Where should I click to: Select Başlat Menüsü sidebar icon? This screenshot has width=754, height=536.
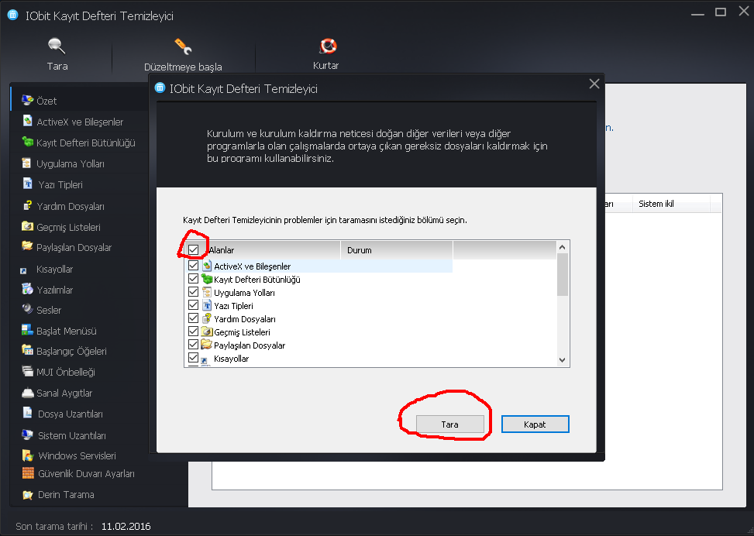(27, 330)
